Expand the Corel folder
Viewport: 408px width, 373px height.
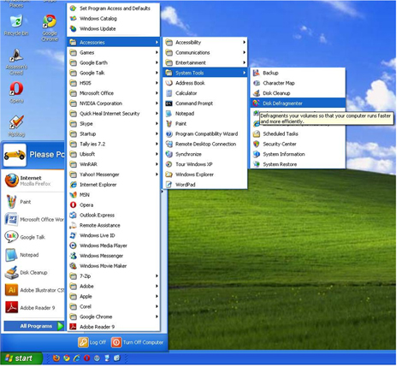pos(113,306)
